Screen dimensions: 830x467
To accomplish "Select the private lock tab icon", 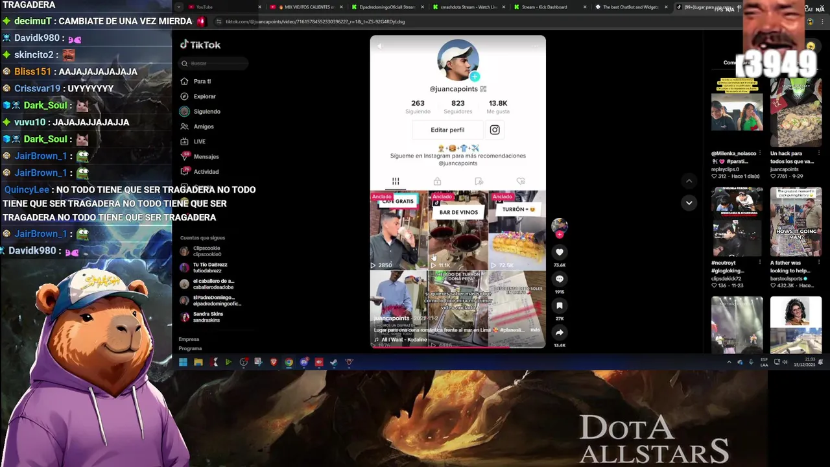I will click(437, 182).
